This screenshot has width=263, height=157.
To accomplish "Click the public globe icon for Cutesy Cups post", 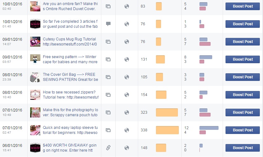I will pos(127,42).
